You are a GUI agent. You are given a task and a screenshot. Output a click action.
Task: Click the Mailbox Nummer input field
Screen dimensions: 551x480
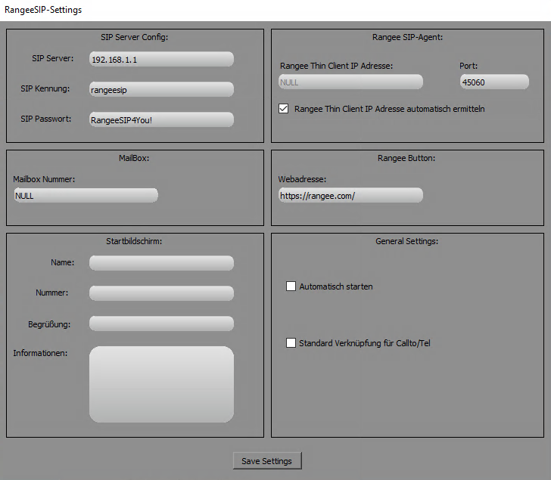[x=86, y=195]
